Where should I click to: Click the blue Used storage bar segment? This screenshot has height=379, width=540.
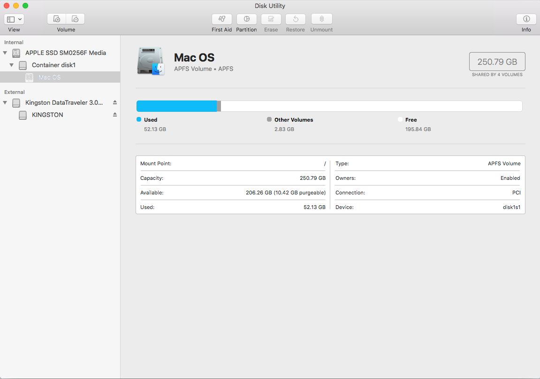(177, 106)
